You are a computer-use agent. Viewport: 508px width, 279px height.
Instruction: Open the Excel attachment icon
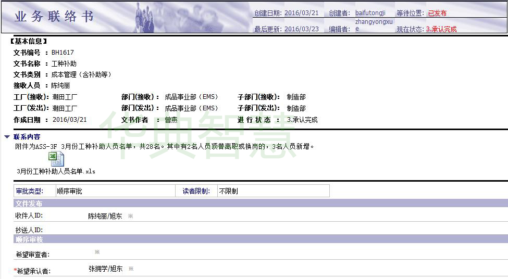pos(56,159)
